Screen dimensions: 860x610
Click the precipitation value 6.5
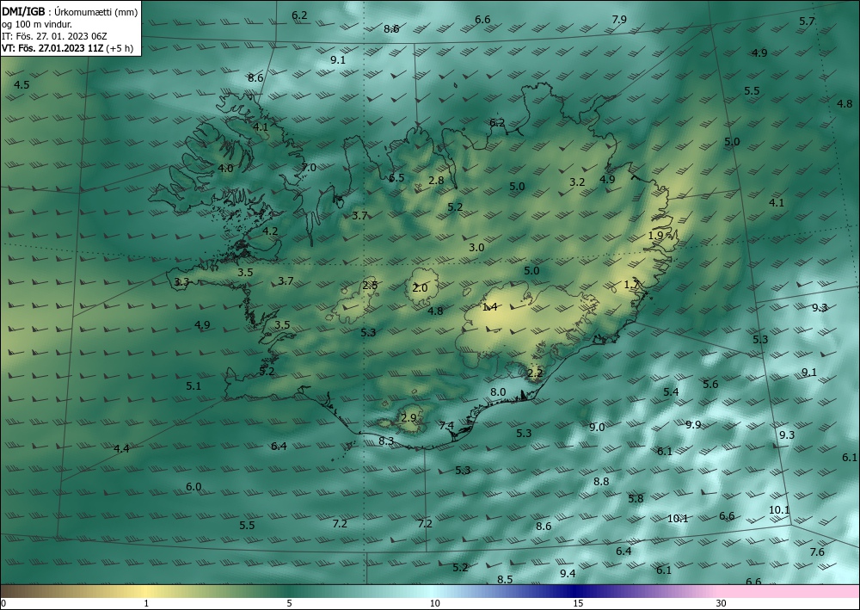point(396,178)
